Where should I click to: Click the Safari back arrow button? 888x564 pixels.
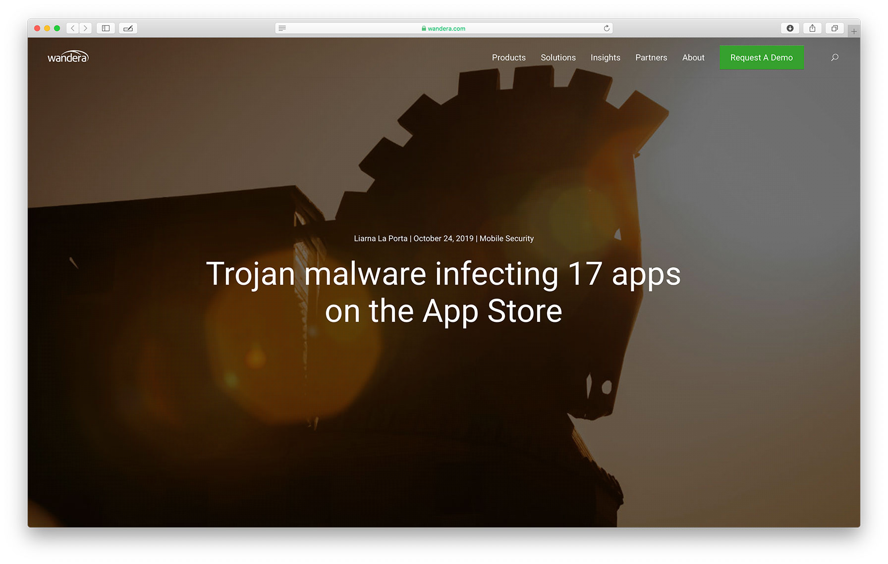pyautogui.click(x=73, y=28)
